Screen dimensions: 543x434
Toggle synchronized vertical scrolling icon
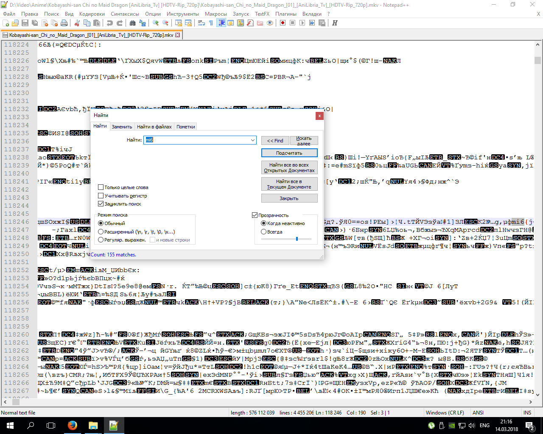point(178,23)
